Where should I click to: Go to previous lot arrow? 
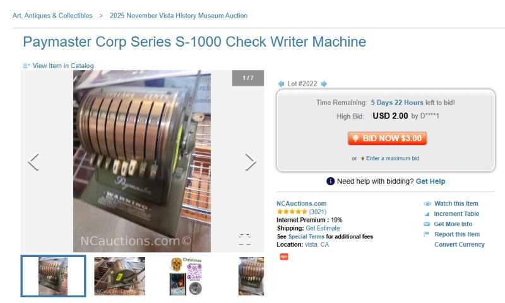281,84
